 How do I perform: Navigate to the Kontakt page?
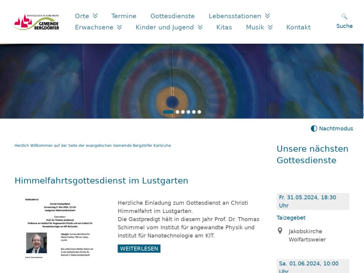coord(298,27)
